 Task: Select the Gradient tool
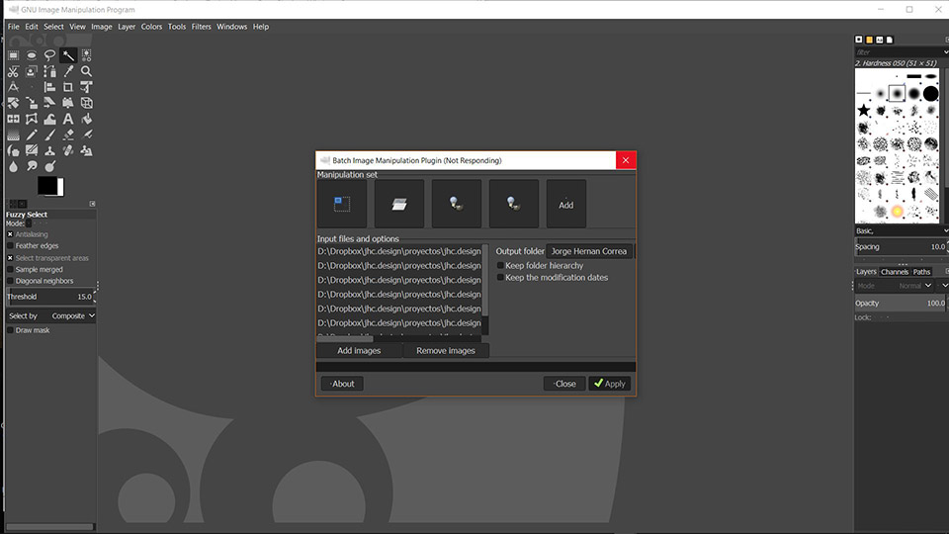pos(13,134)
